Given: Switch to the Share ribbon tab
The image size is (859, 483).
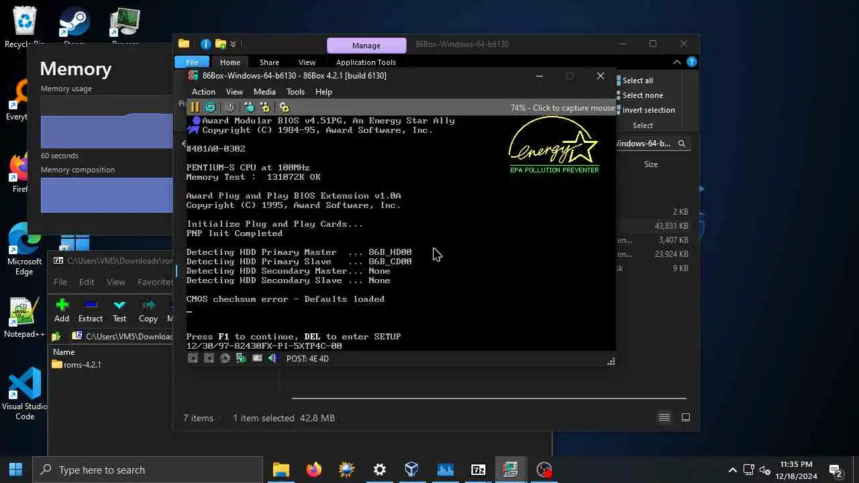Looking at the screenshot, I should [269, 62].
